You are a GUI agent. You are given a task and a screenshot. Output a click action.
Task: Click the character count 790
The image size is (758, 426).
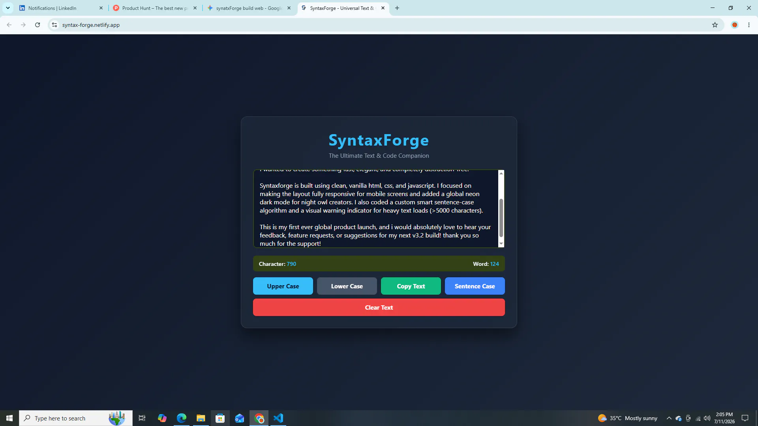291,264
